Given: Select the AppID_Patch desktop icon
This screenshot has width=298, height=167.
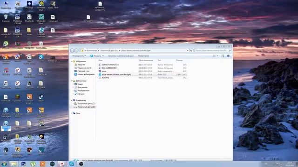Looking at the screenshot, I should pyautogui.click(x=53, y=5).
